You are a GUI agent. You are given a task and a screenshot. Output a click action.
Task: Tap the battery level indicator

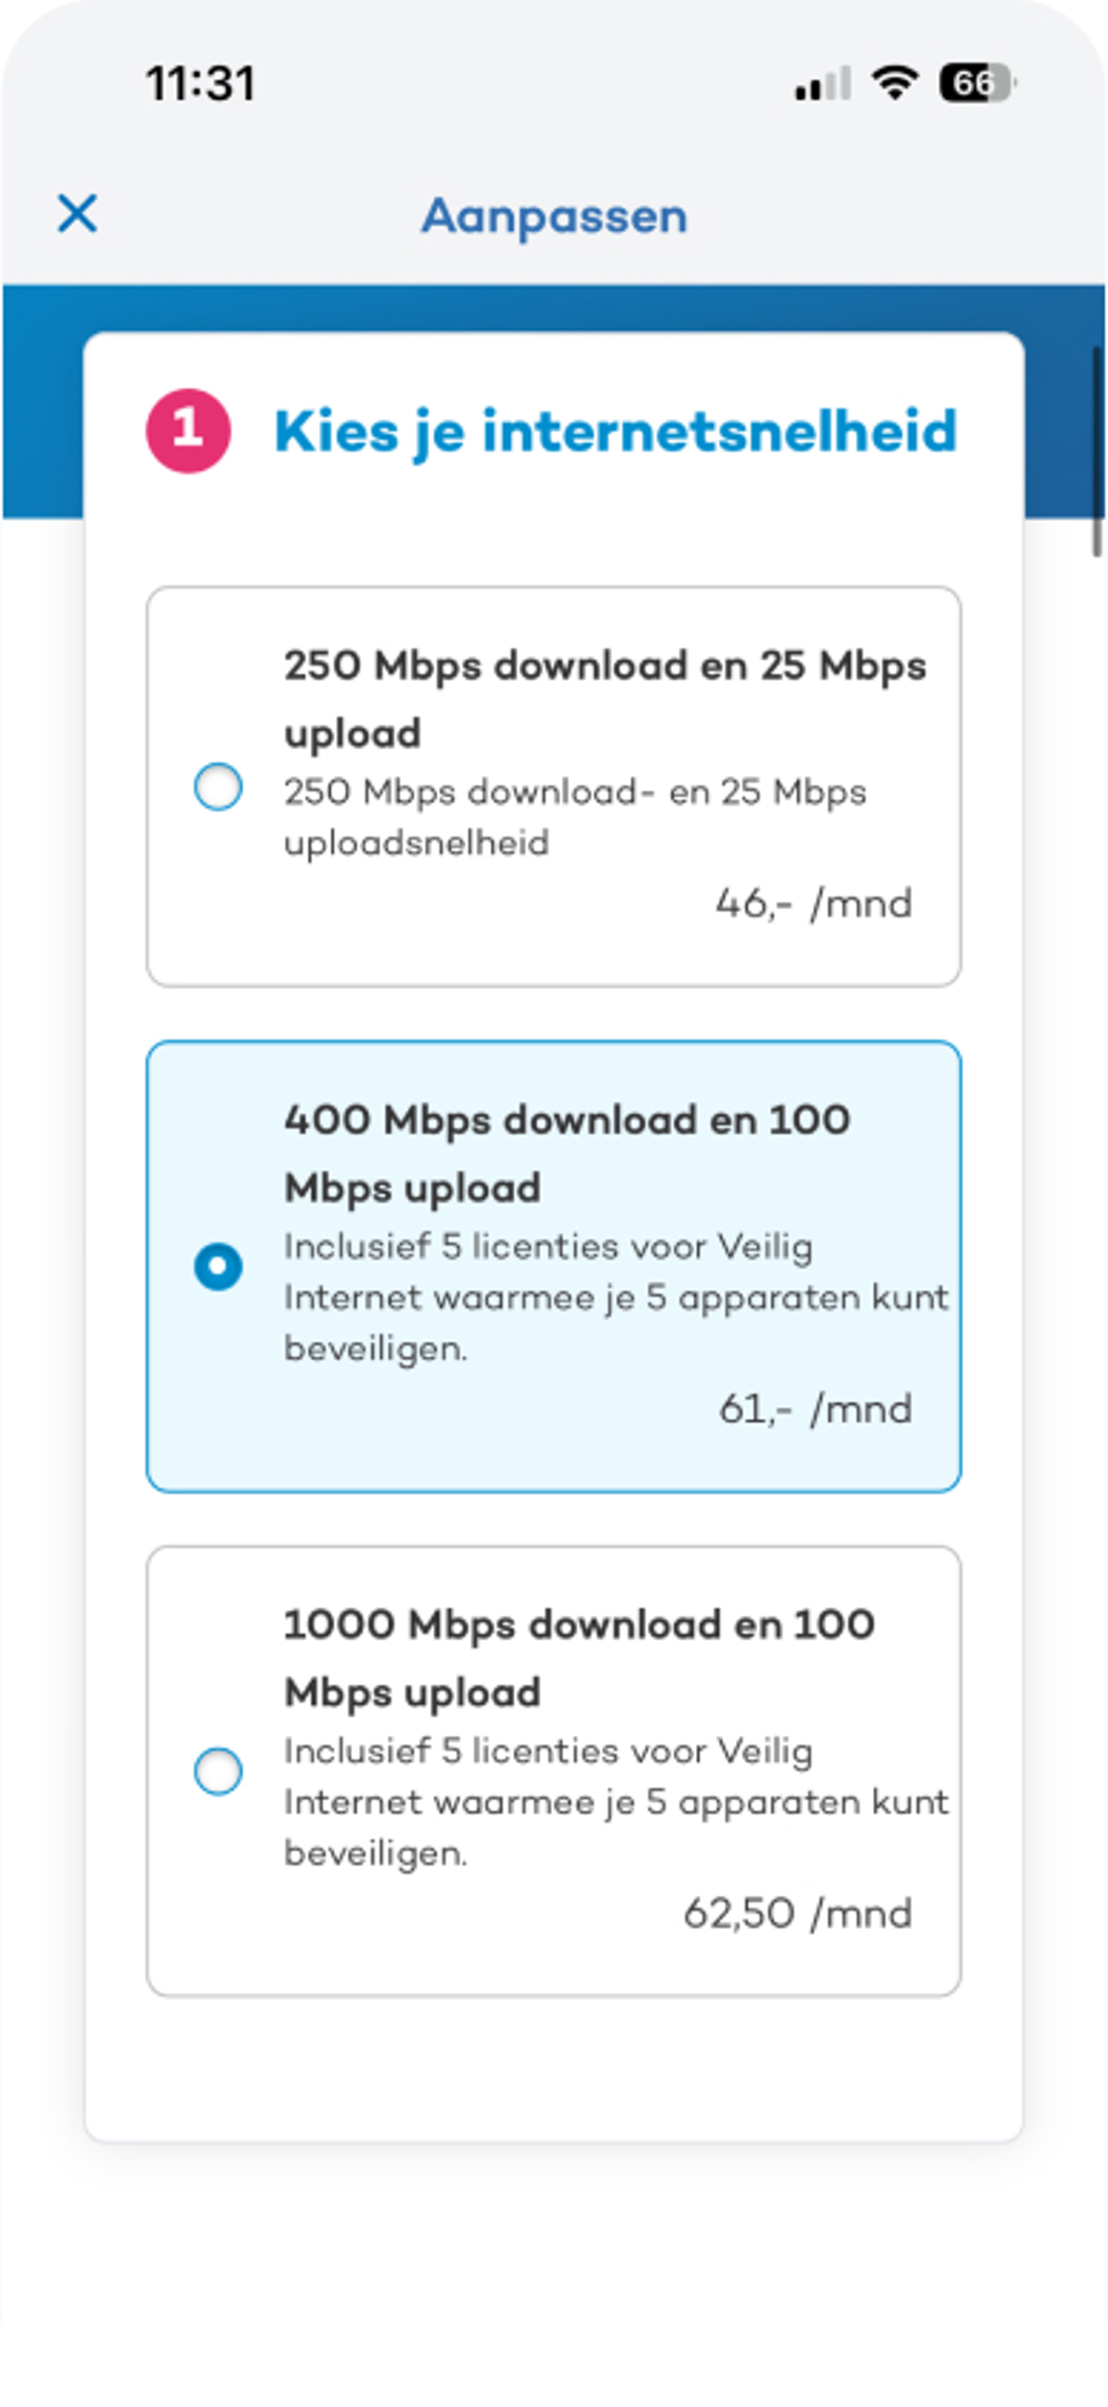point(977,83)
